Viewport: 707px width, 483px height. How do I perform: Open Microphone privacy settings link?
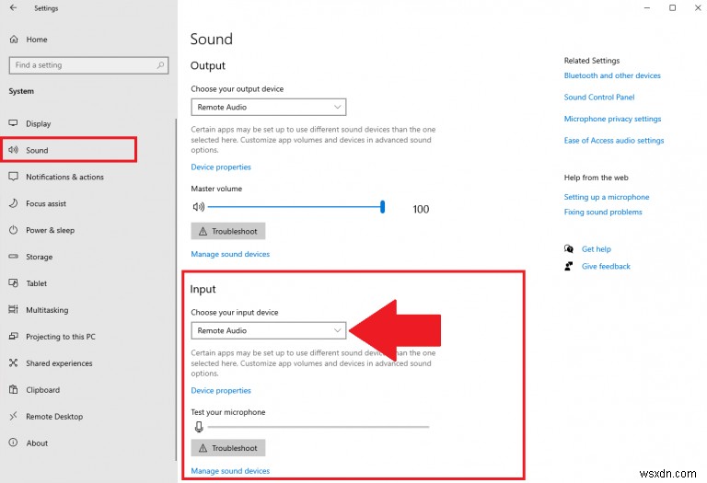pos(612,119)
